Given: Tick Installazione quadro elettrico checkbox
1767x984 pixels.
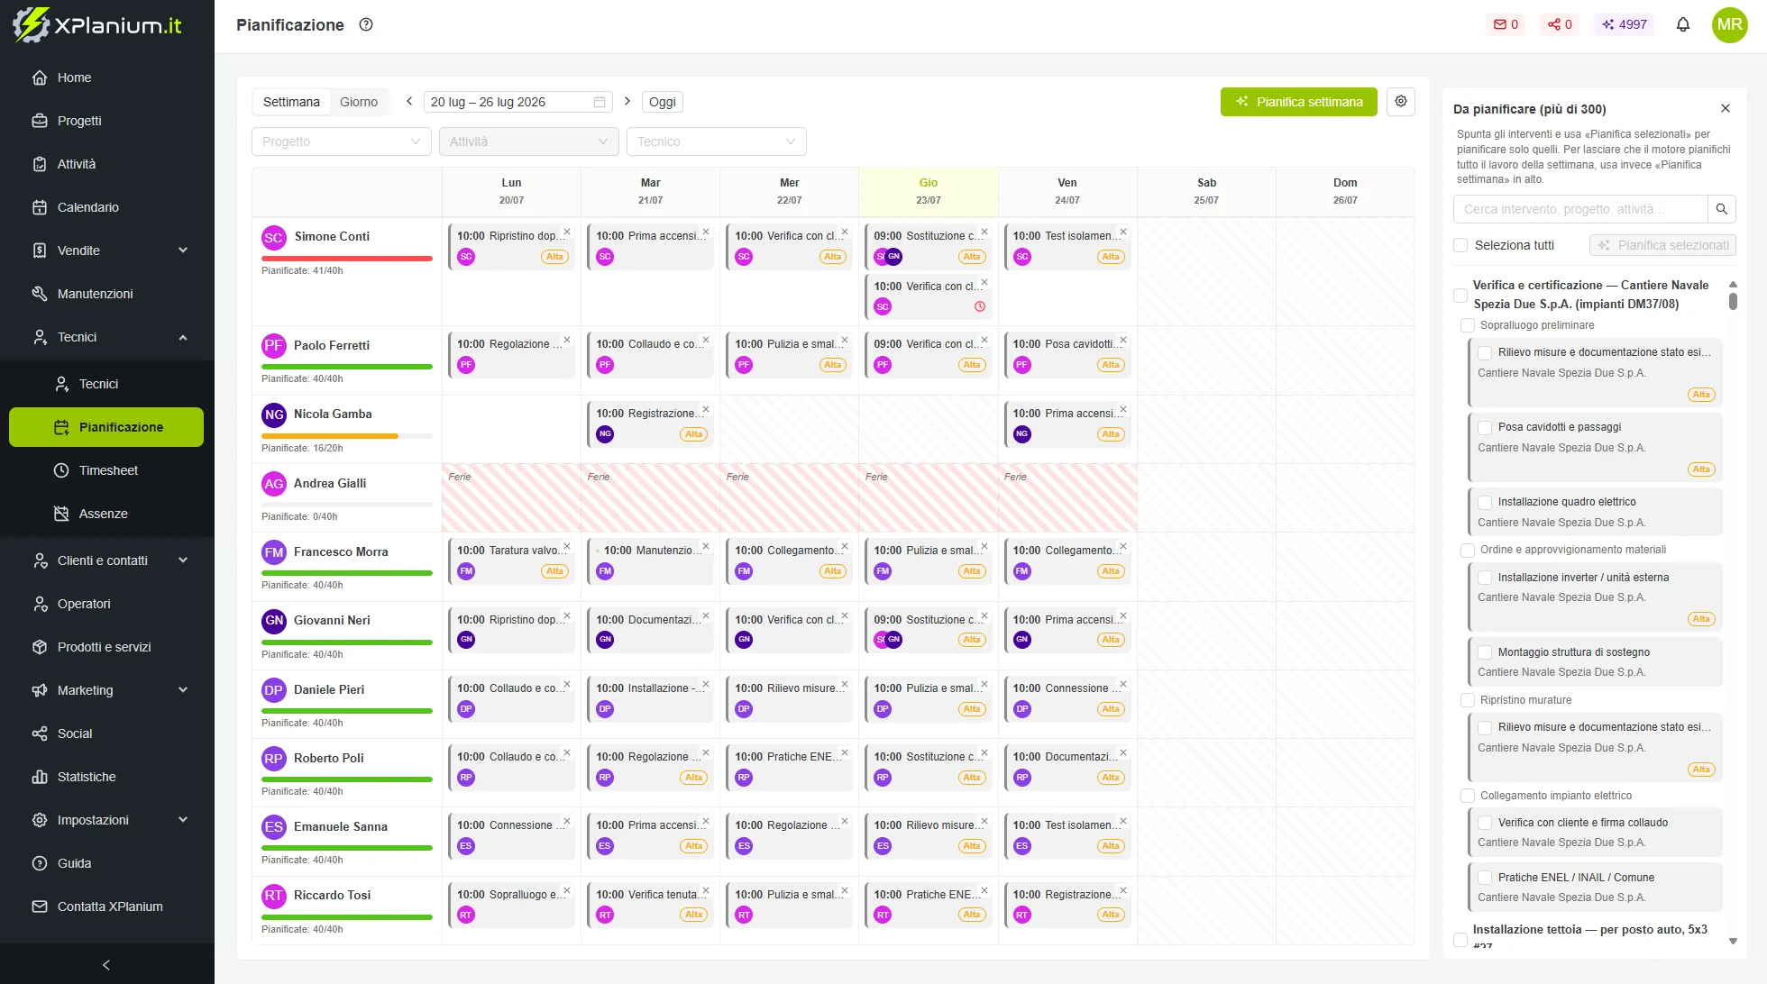Looking at the screenshot, I should tap(1484, 502).
